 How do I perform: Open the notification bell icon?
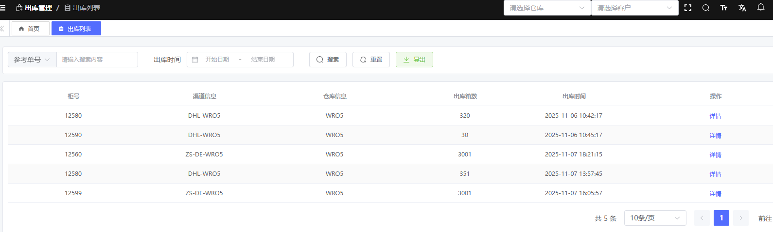click(x=761, y=7)
